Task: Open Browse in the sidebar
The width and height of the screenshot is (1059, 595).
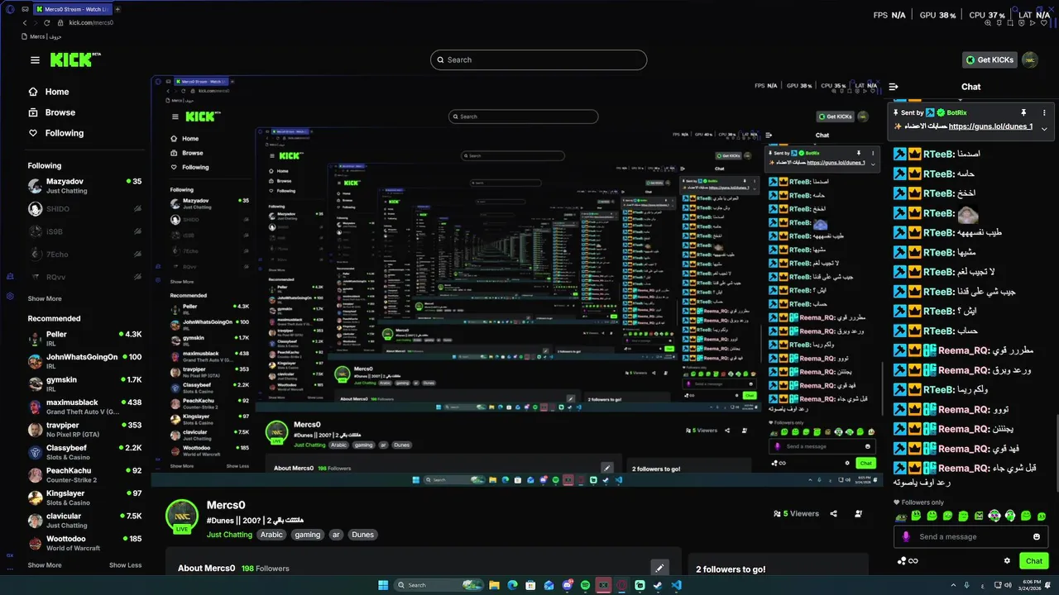Action: (x=52, y=112)
